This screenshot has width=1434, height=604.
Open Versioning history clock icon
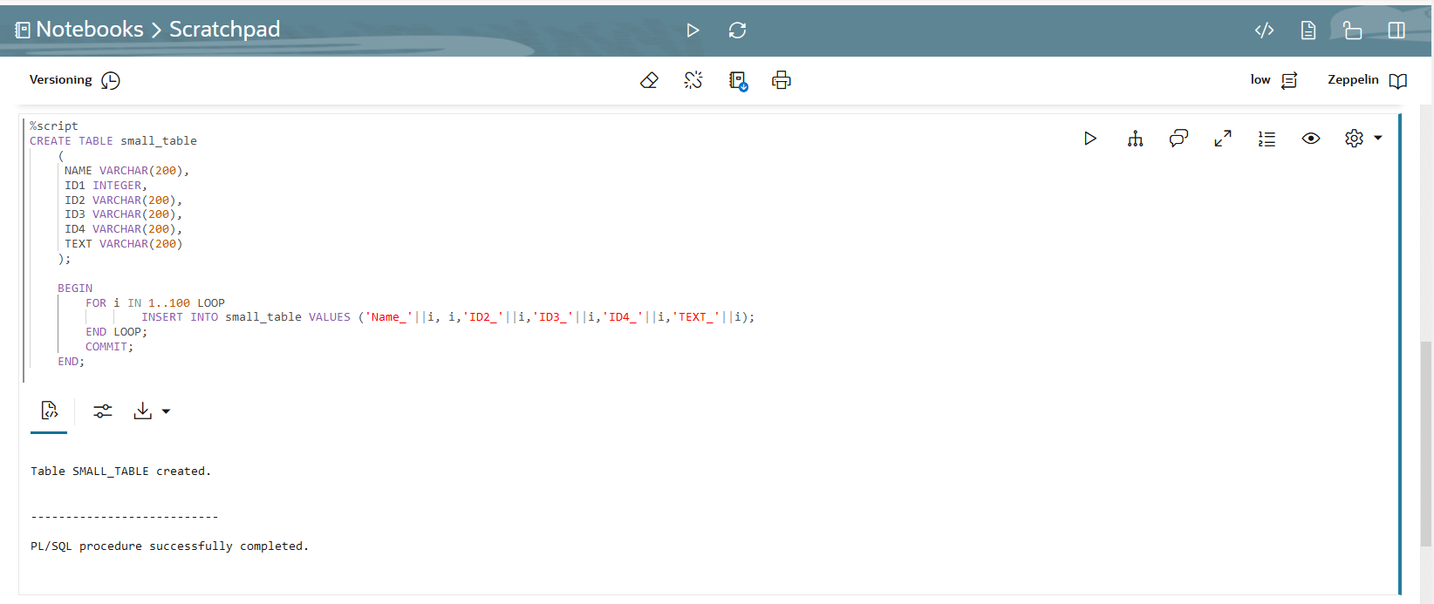[111, 80]
